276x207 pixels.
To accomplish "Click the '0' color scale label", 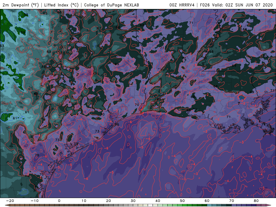I will [x=59, y=201].
